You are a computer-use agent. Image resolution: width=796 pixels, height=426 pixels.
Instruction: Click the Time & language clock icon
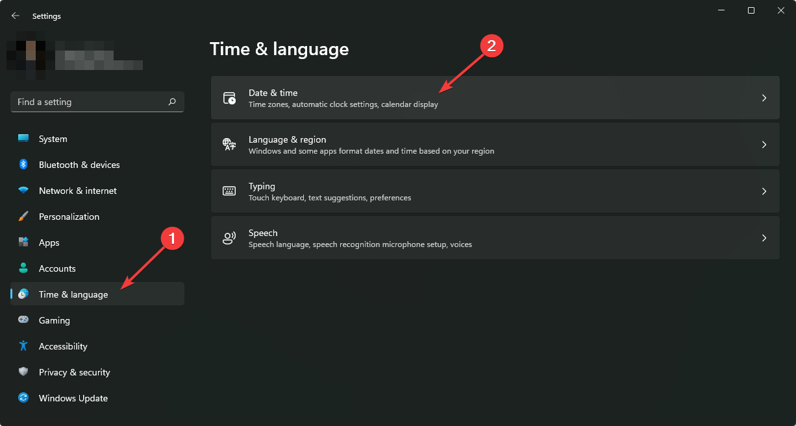[x=23, y=294]
